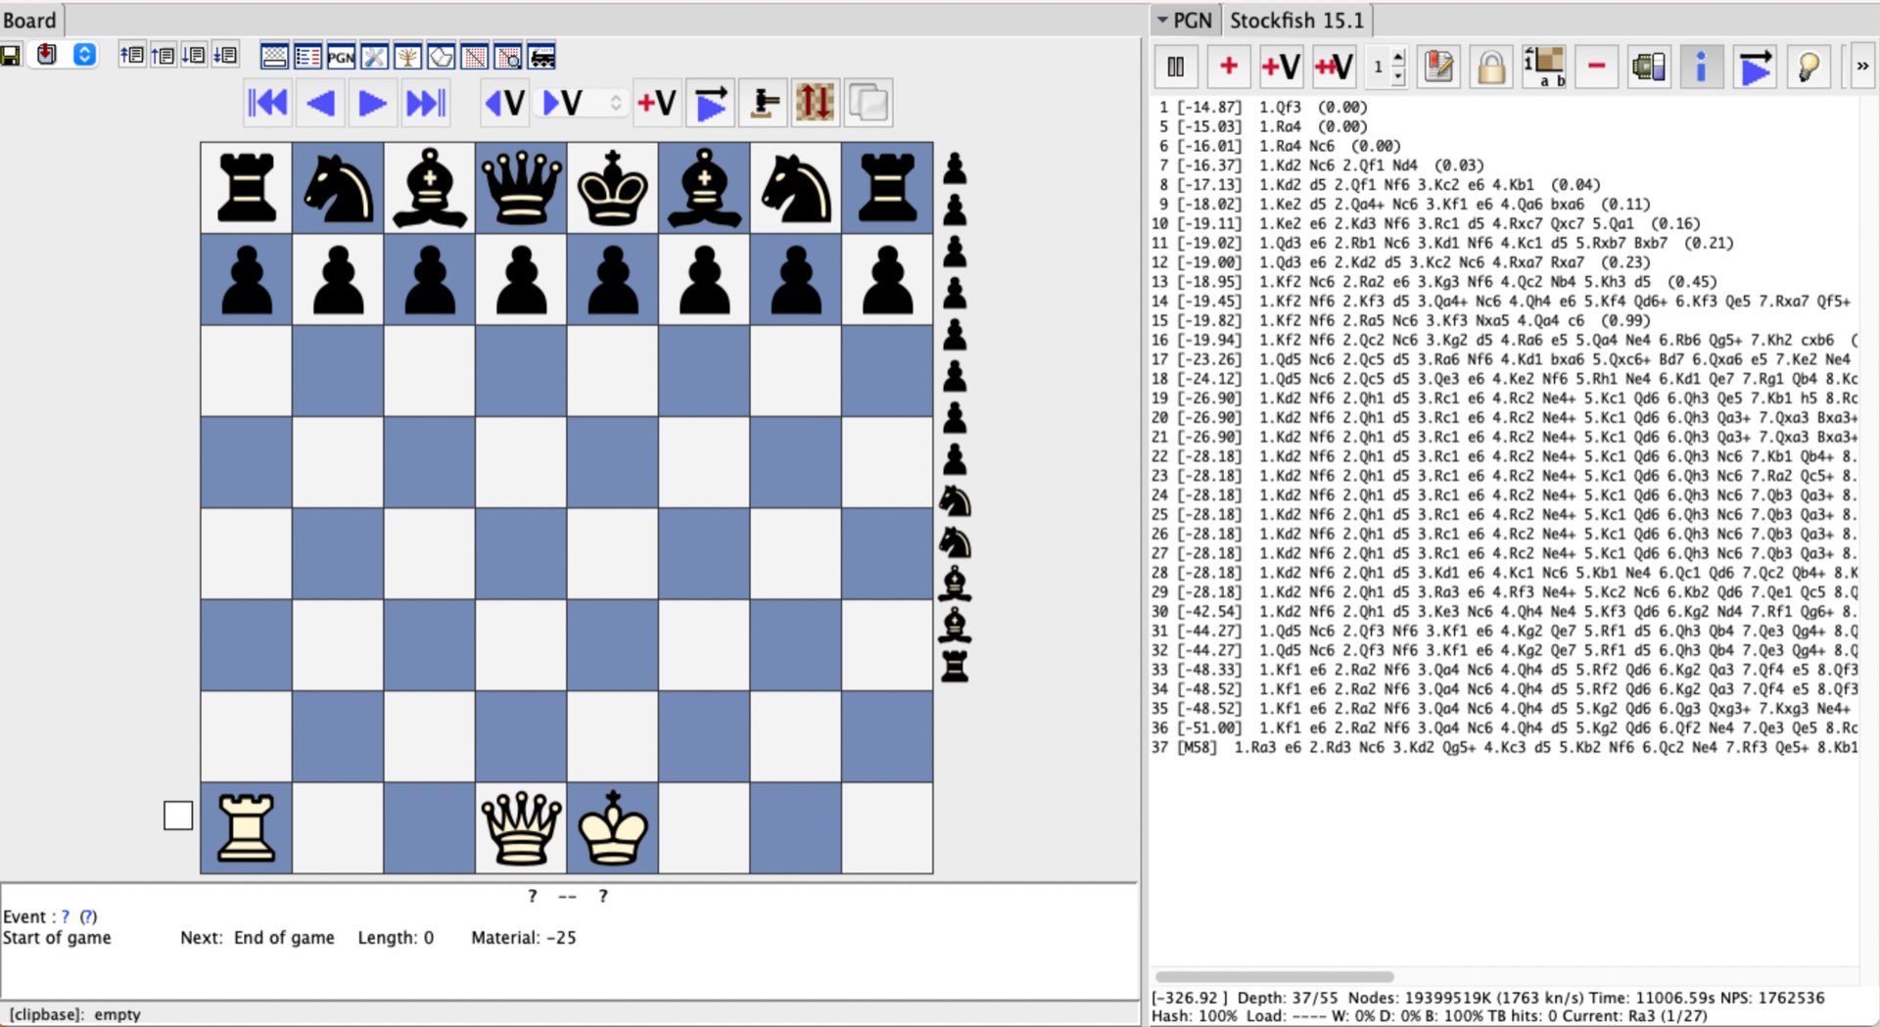The width and height of the screenshot is (1880, 1027).
Task: Select the white king on e1
Action: 613,828
